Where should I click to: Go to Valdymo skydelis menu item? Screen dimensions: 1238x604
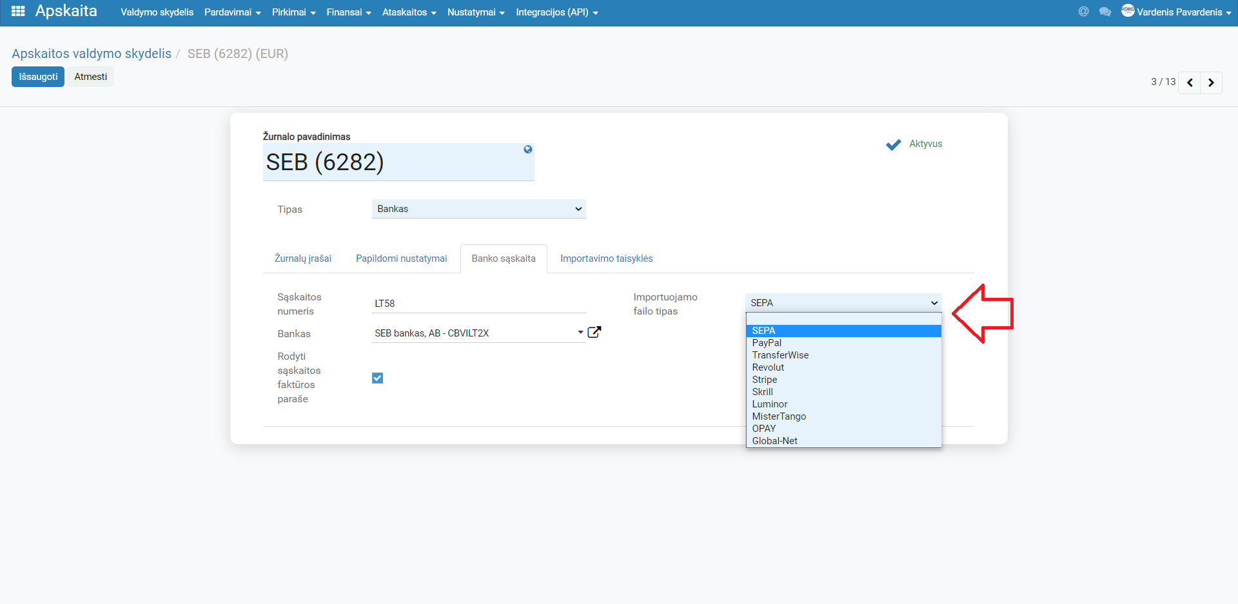[x=157, y=12]
